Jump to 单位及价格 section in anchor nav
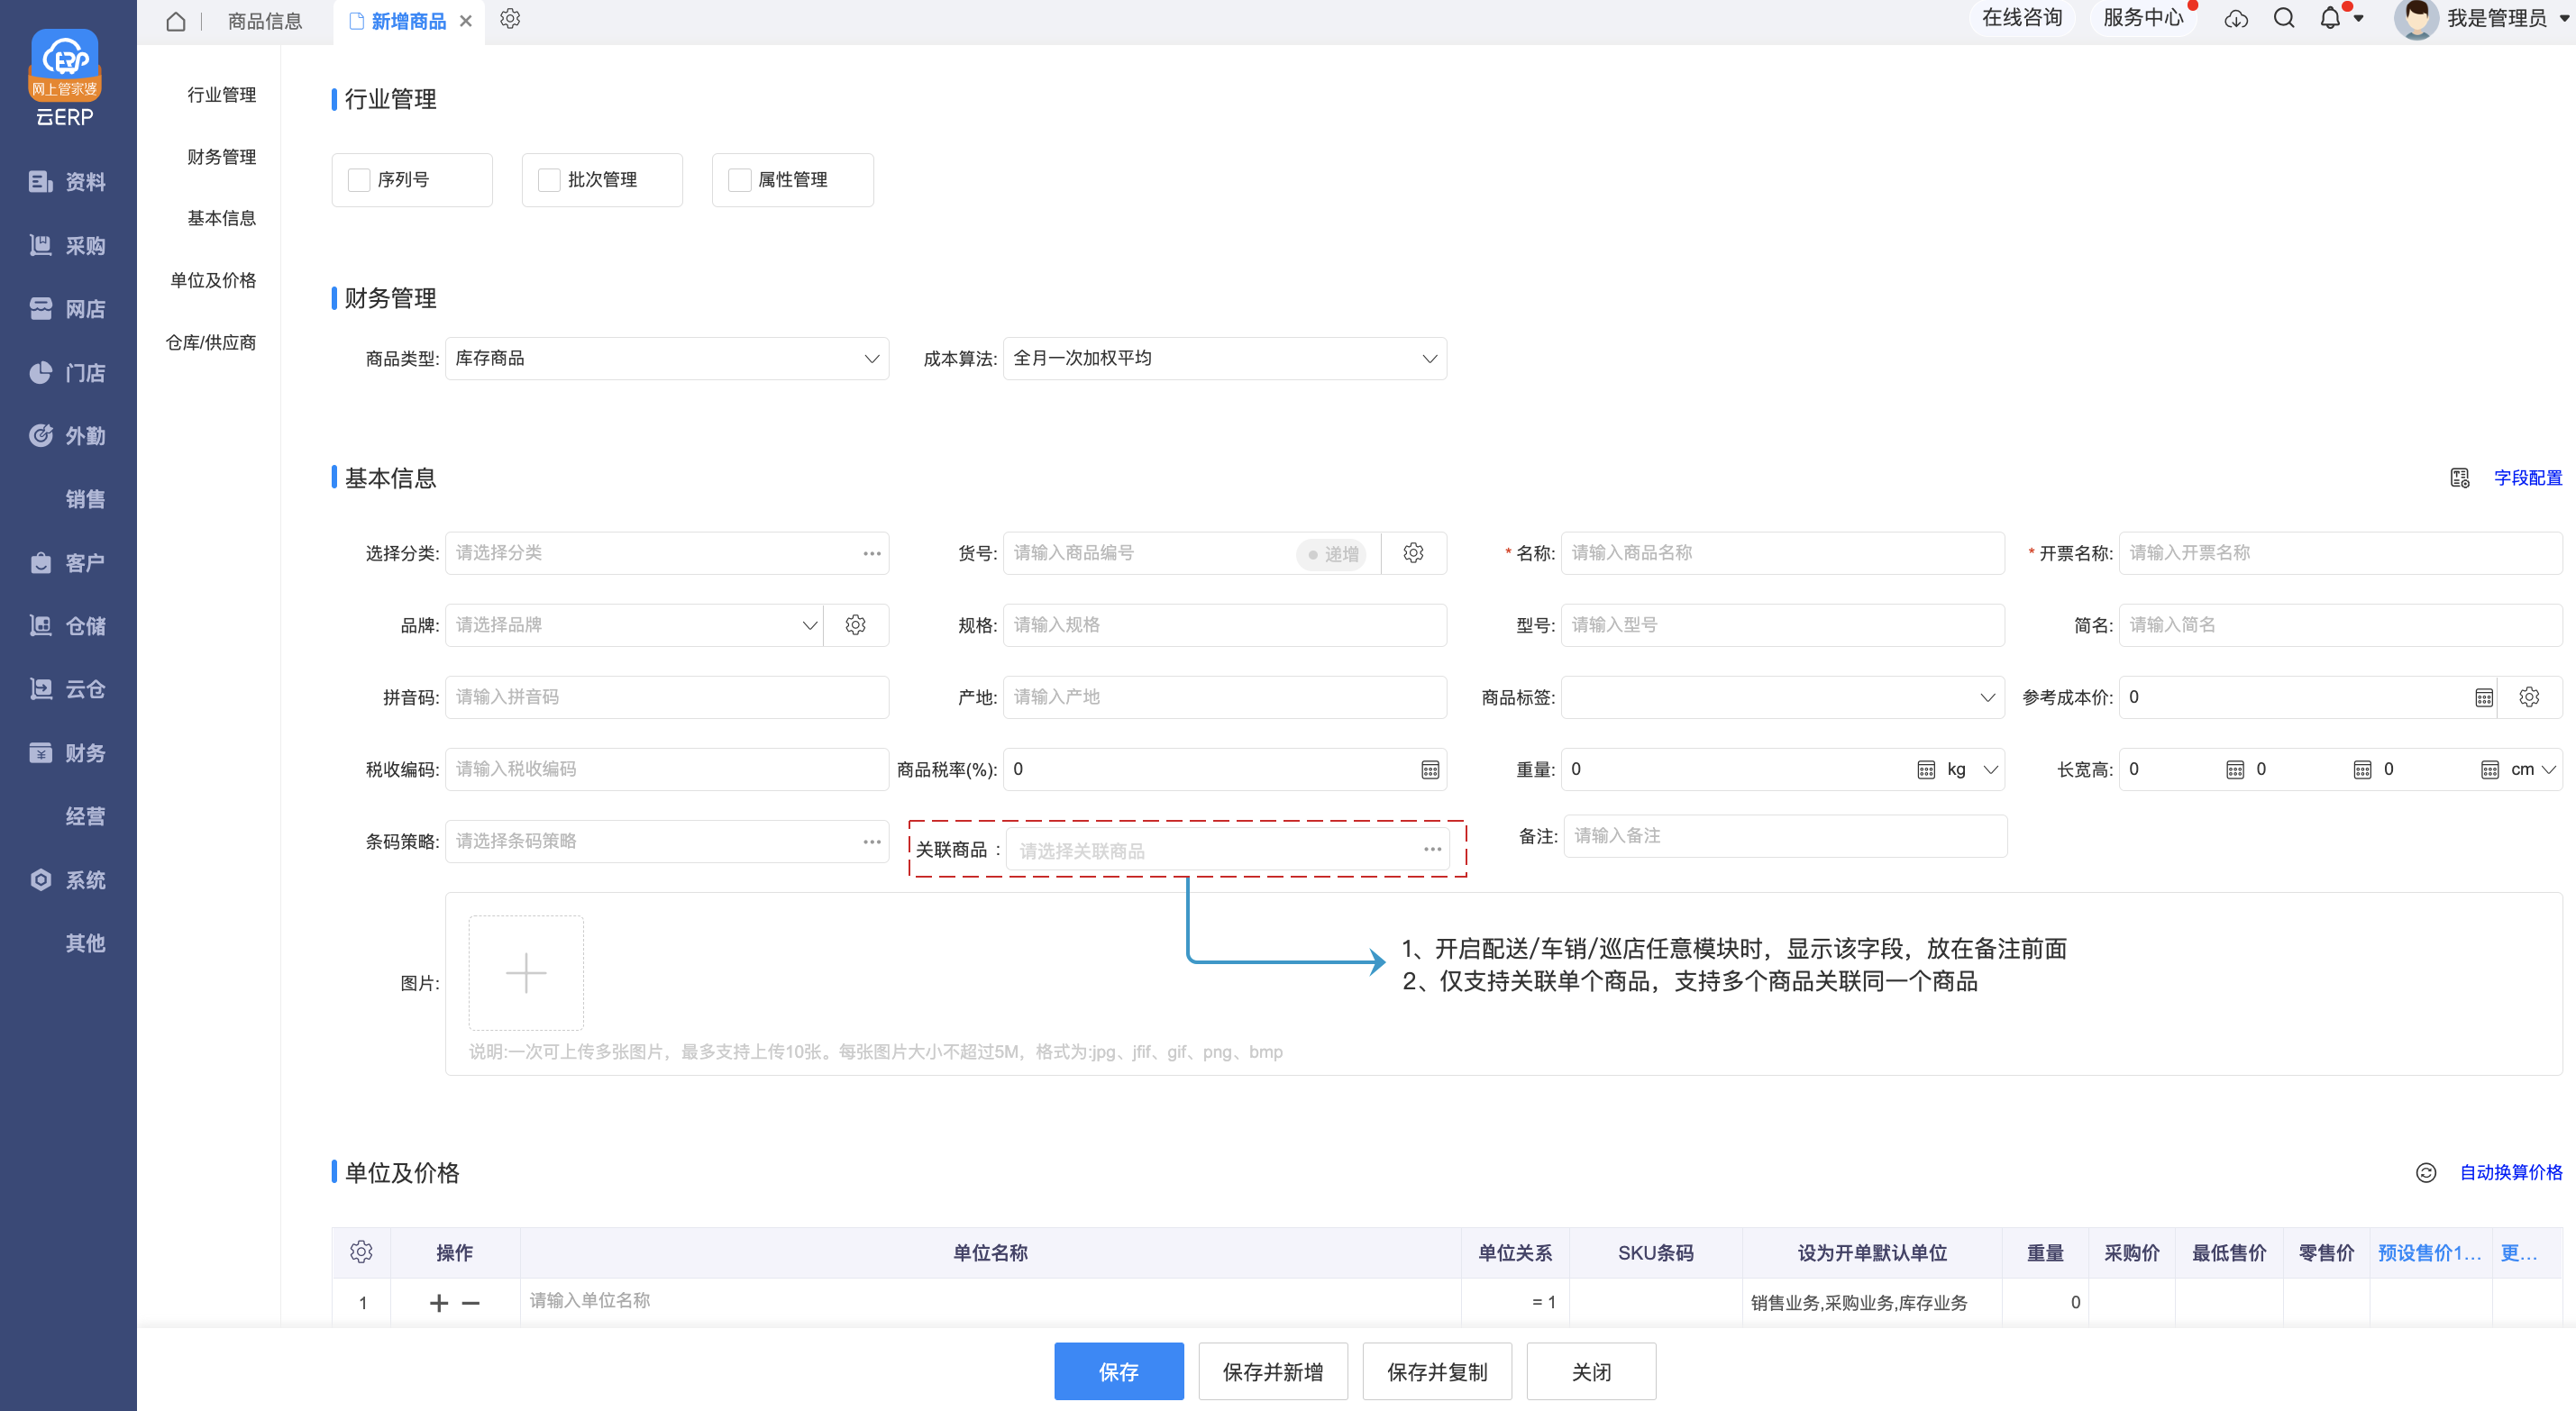The width and height of the screenshot is (2576, 1411). tap(213, 280)
